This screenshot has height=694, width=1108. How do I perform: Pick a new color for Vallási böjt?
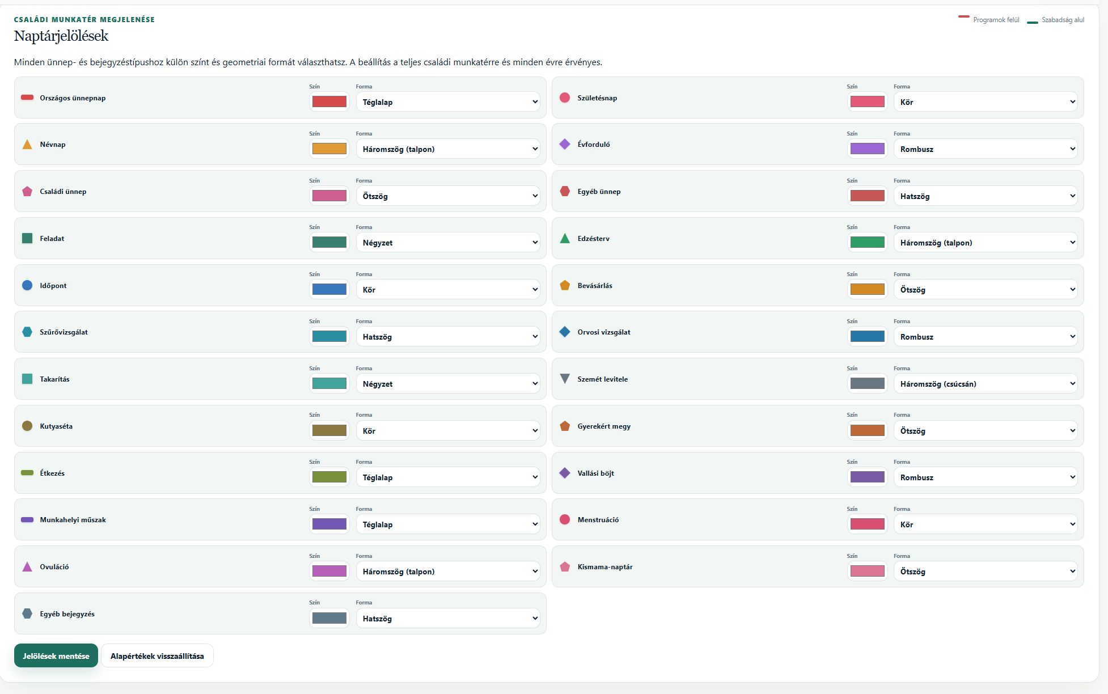pyautogui.click(x=868, y=477)
